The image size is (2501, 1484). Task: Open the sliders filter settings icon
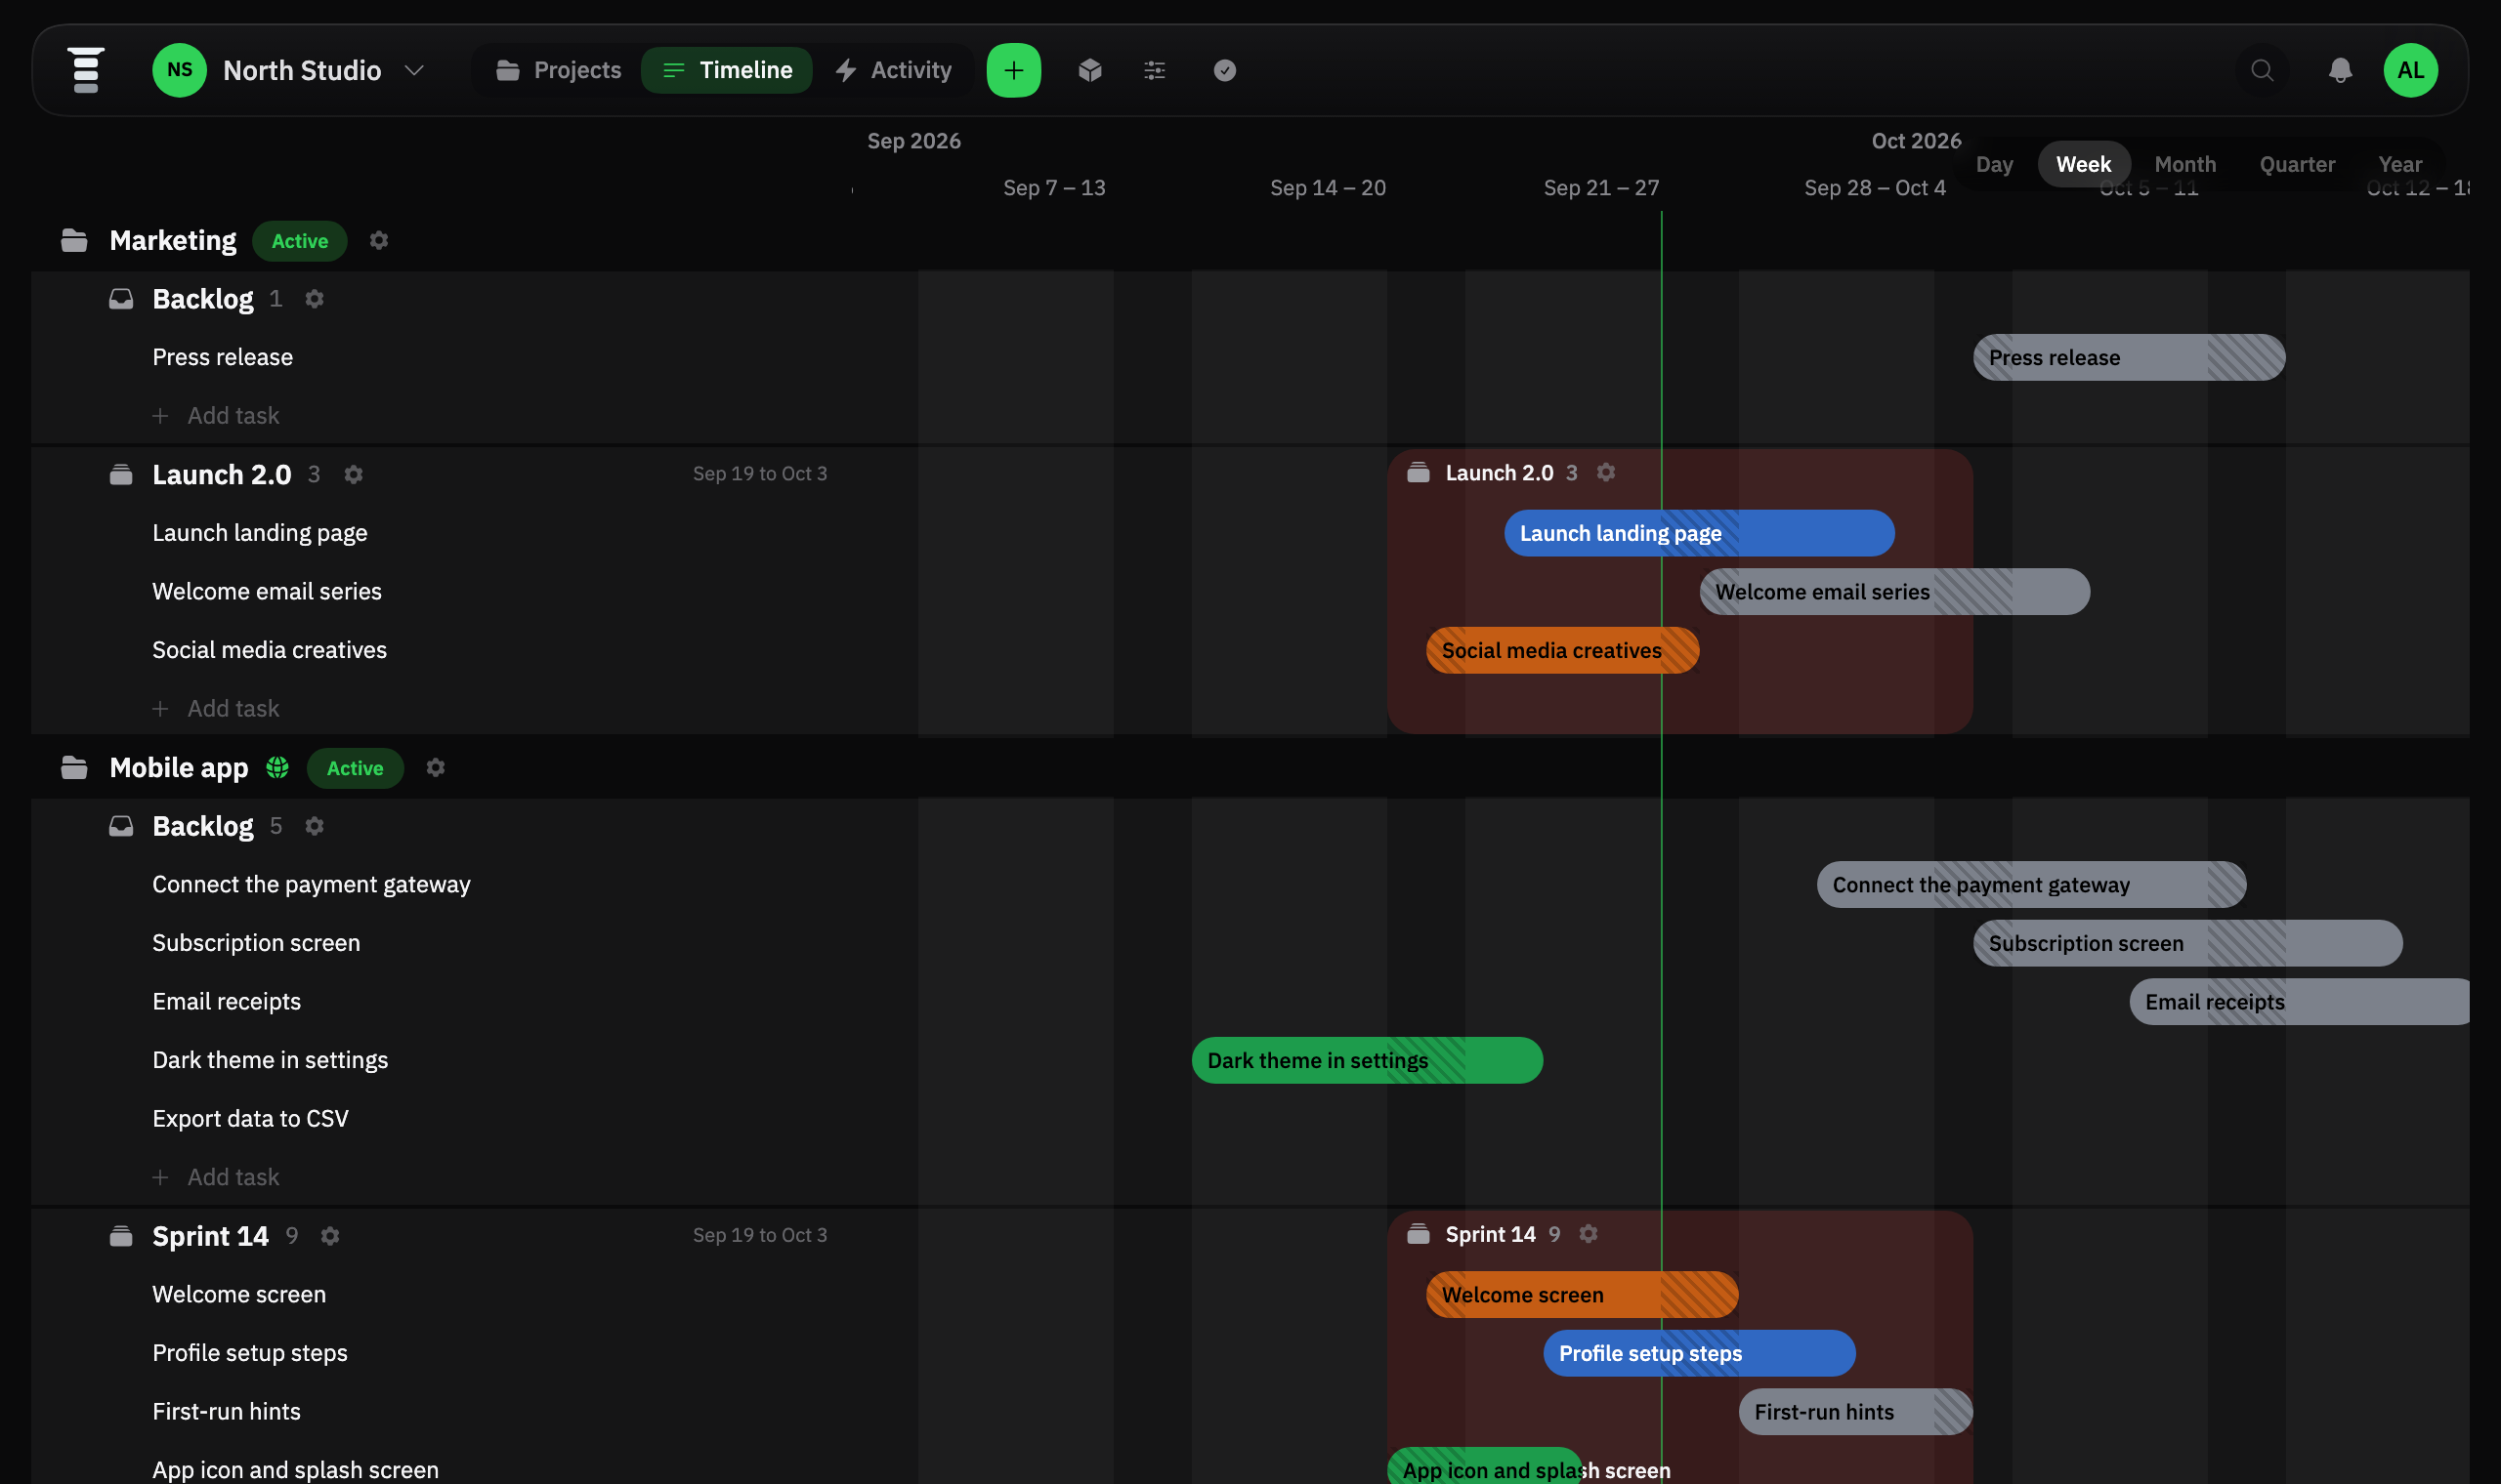[x=1155, y=70]
